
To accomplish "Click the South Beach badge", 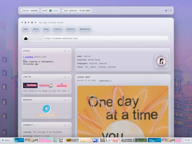I will pyautogui.click(x=103, y=140).
